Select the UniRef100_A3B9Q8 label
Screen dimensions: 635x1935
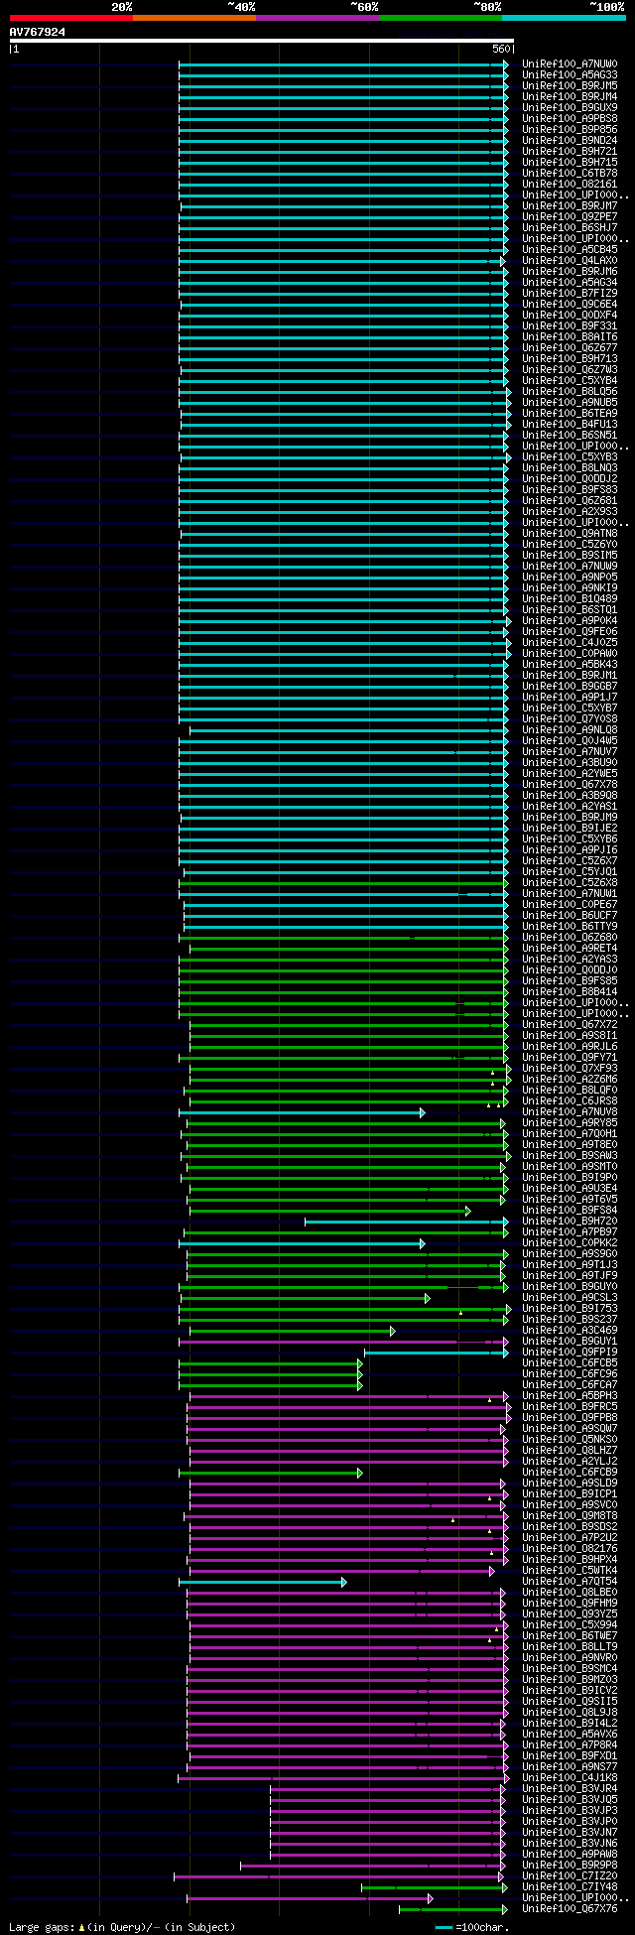pyautogui.click(x=570, y=795)
